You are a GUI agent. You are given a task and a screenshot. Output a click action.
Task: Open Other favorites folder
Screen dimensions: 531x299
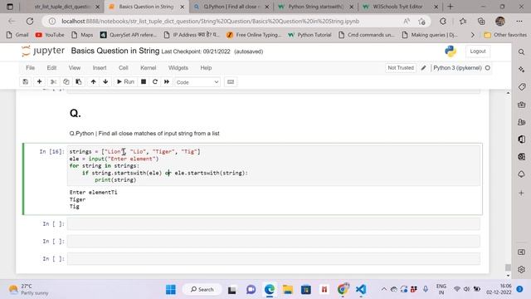point(505,35)
